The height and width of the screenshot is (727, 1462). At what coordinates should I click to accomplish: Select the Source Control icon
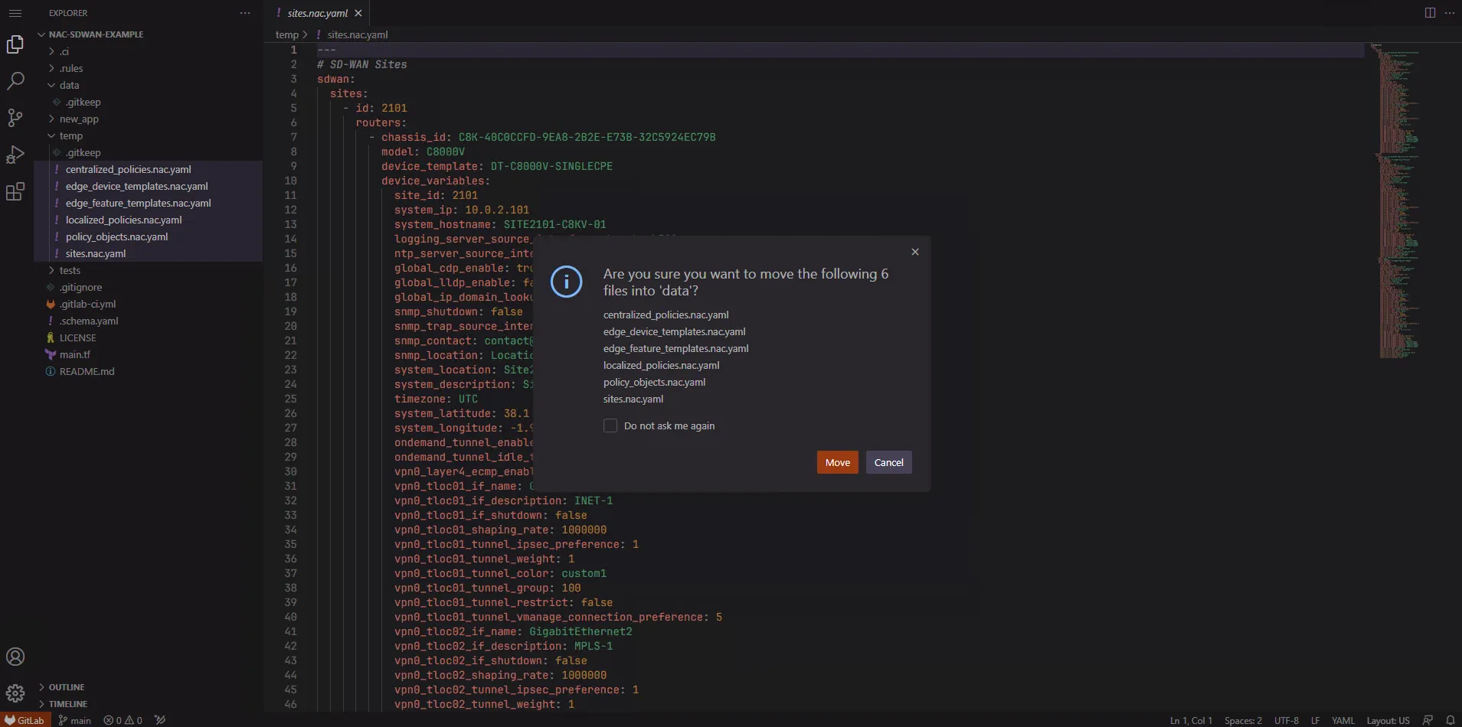[x=15, y=117]
